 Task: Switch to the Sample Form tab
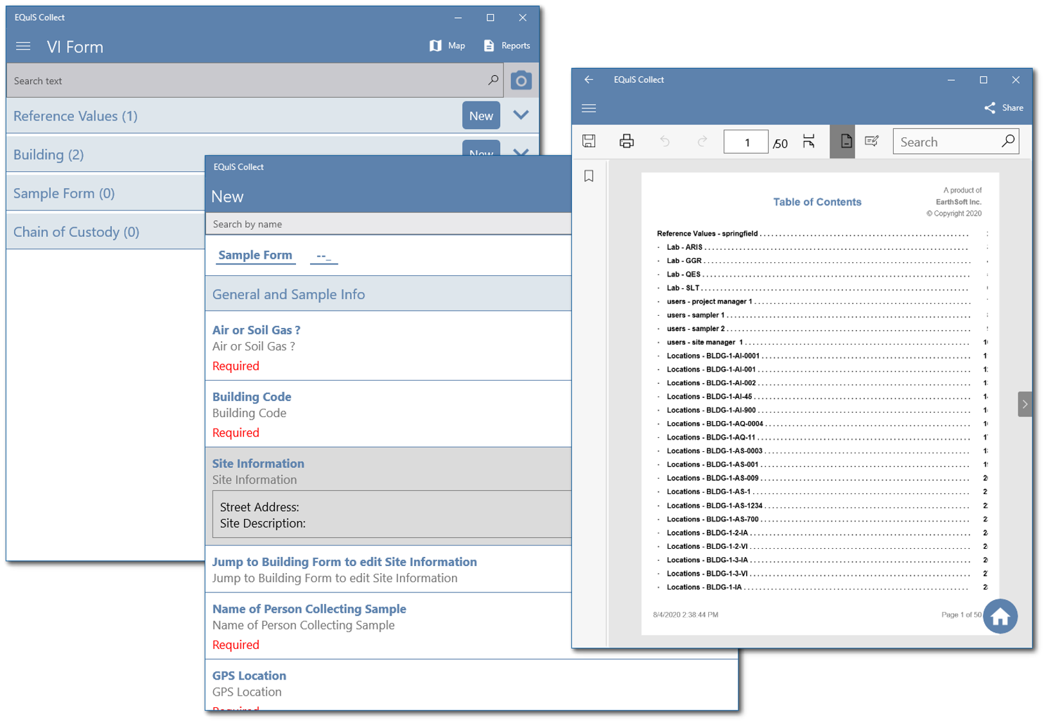(x=255, y=255)
